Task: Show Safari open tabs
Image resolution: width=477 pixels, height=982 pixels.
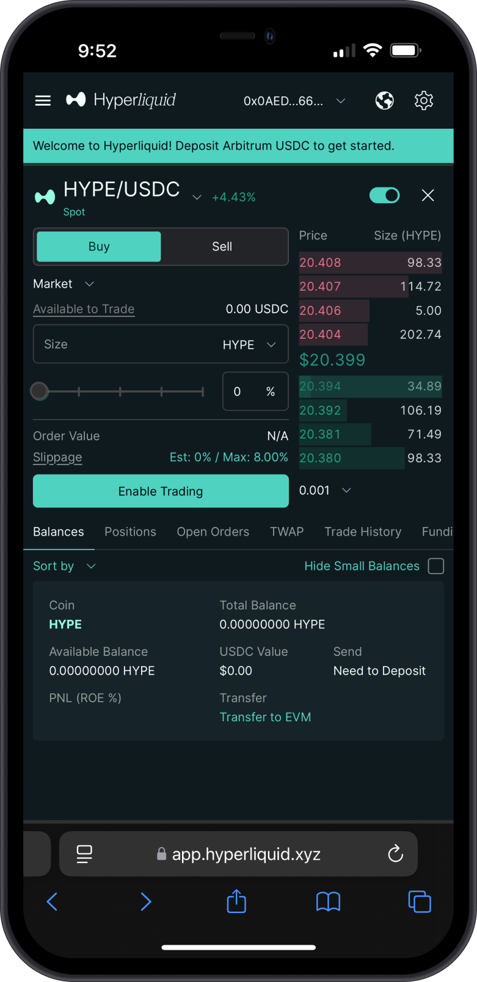Action: click(420, 901)
